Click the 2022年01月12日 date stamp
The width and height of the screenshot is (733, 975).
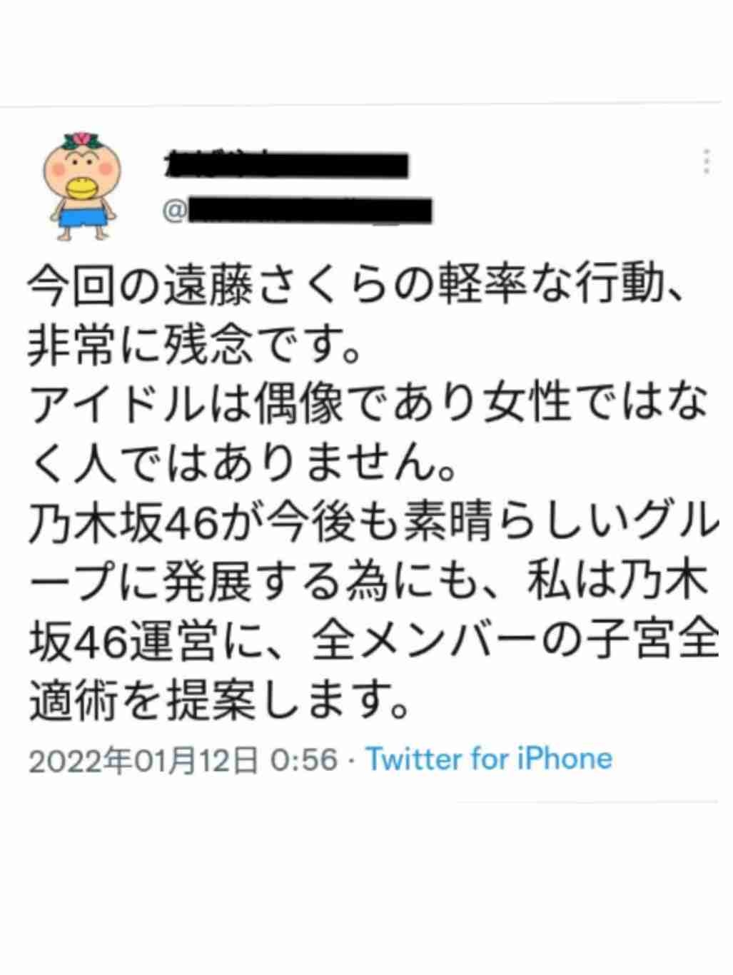tap(143, 759)
